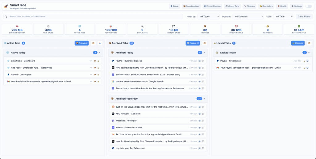Focus the search tabs and archives field
Screen dimensions: 316x159
[93, 17]
